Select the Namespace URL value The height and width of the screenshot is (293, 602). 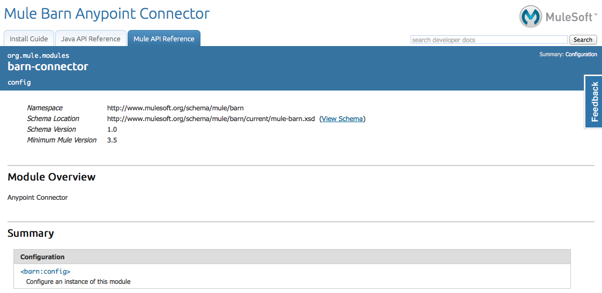[x=175, y=108]
